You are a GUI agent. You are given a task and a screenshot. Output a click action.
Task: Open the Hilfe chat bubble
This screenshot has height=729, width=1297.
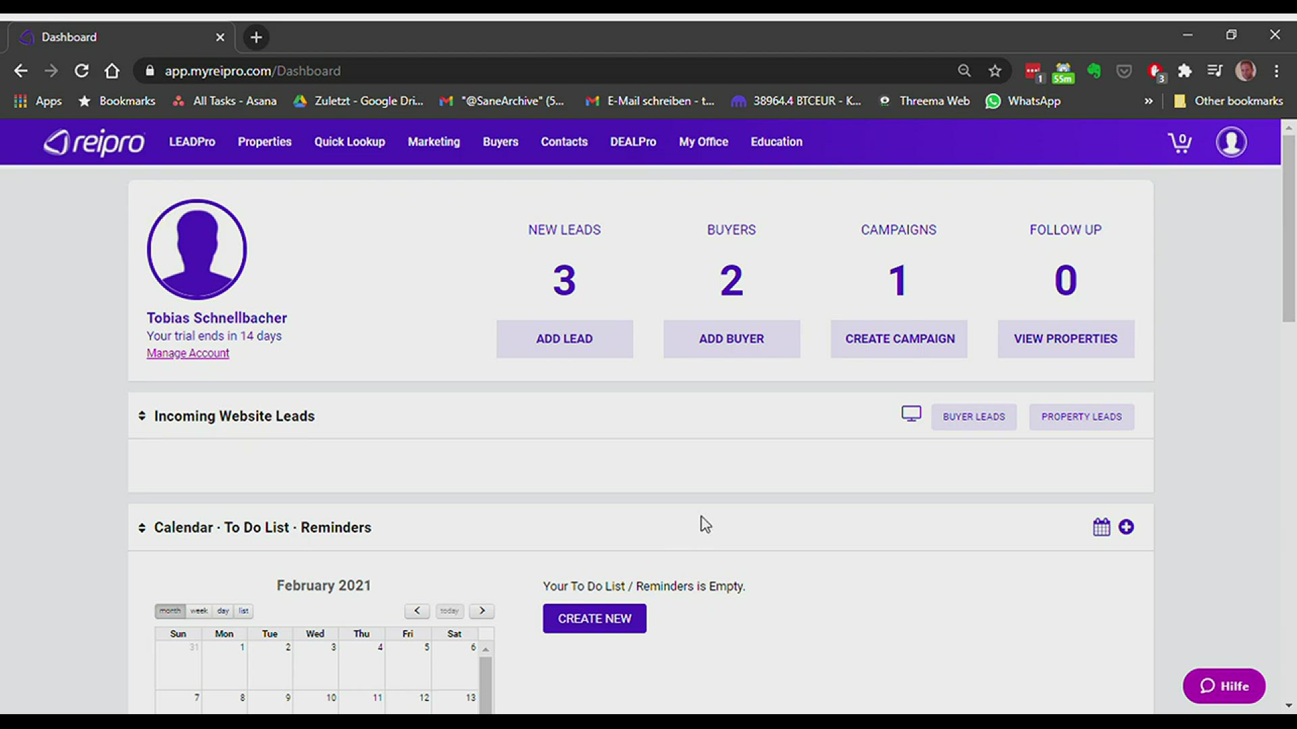click(1223, 686)
